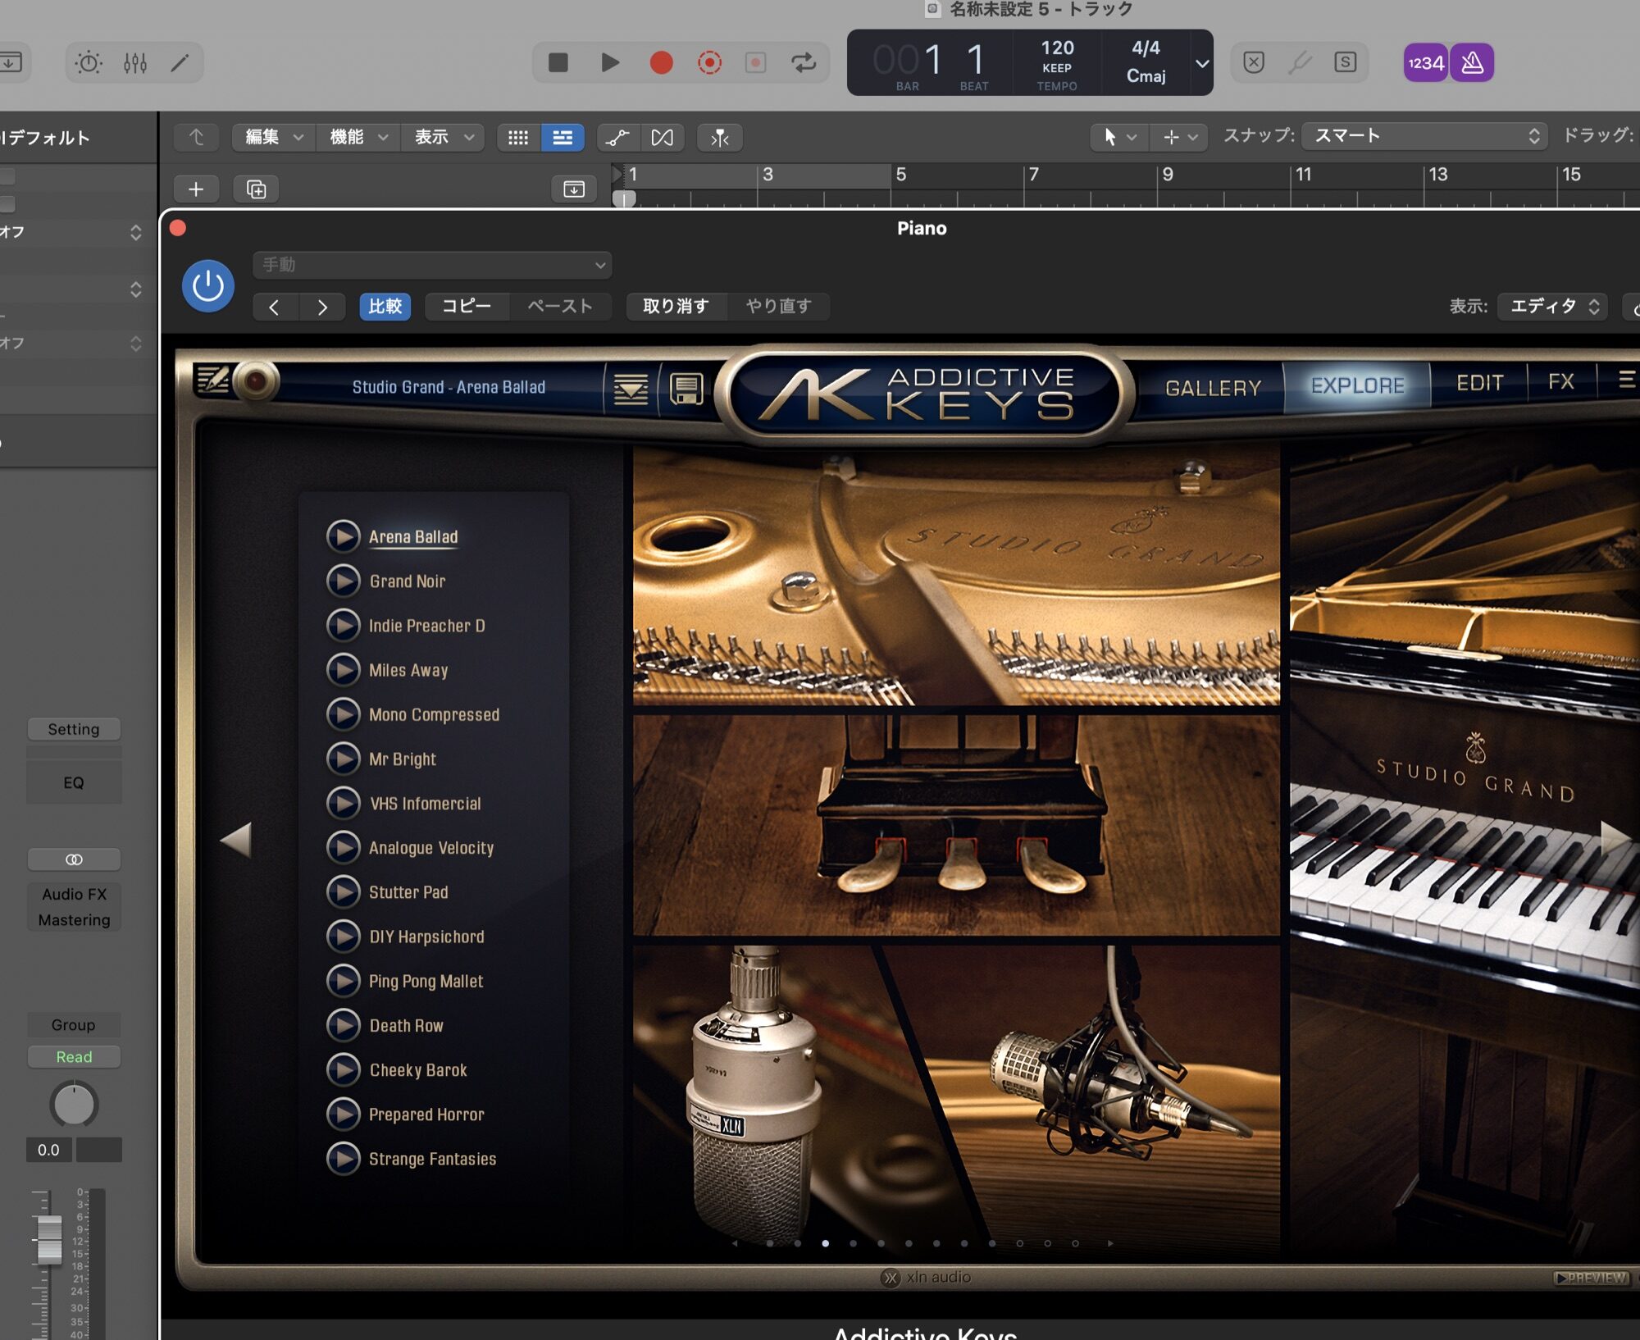1640x1340 pixels.
Task: Click the track header download icon
Action: point(574,189)
